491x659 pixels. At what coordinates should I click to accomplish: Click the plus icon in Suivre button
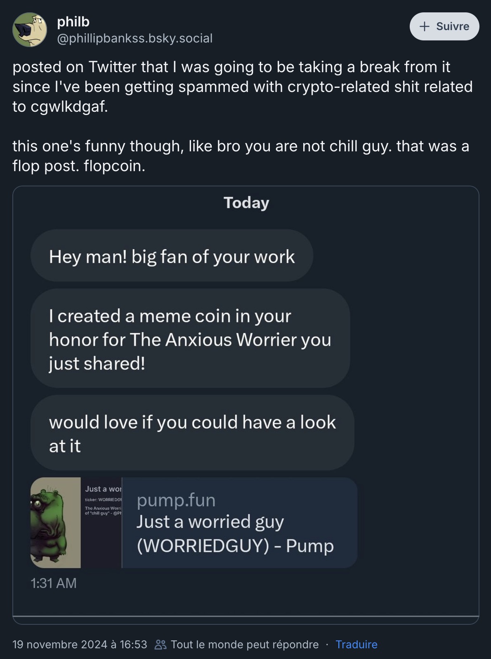(x=424, y=26)
